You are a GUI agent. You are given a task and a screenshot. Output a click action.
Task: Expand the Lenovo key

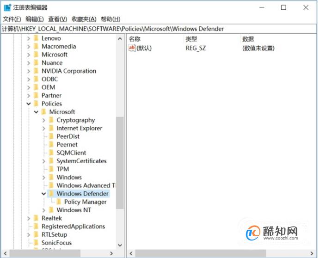pyautogui.click(x=29, y=38)
